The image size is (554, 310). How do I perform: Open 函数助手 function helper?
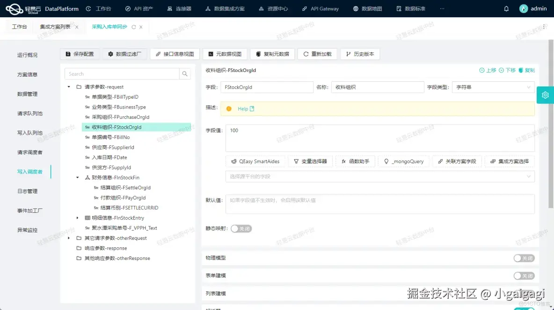point(355,161)
